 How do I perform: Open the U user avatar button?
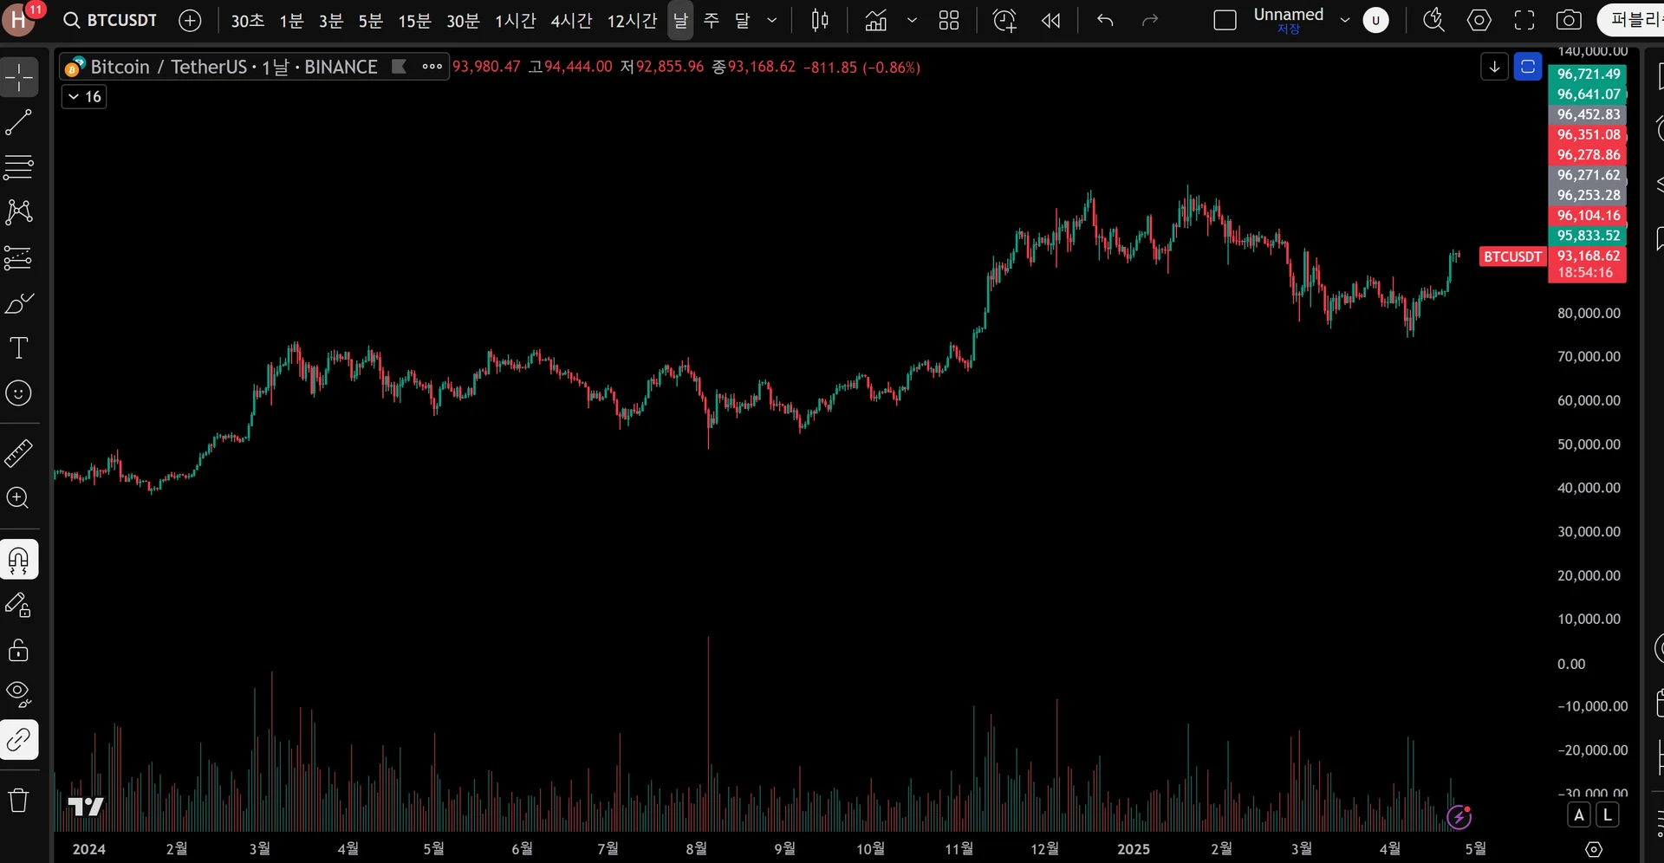coord(1375,20)
